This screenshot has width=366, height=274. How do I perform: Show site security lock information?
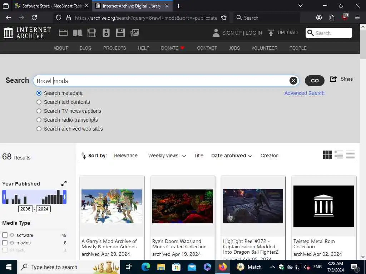68,18
